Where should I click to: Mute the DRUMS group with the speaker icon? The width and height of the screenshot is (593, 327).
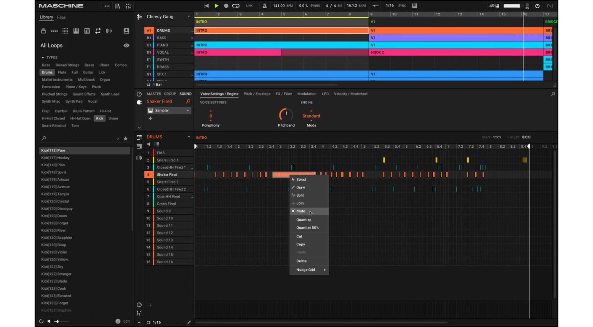pos(149,145)
